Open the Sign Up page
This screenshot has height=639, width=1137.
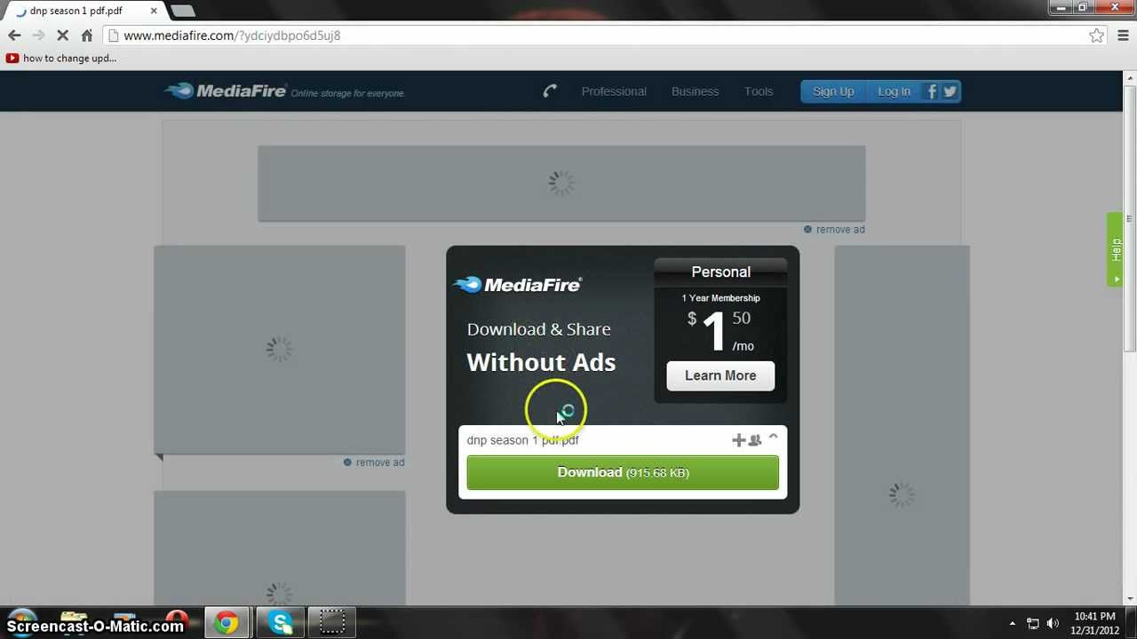click(833, 91)
